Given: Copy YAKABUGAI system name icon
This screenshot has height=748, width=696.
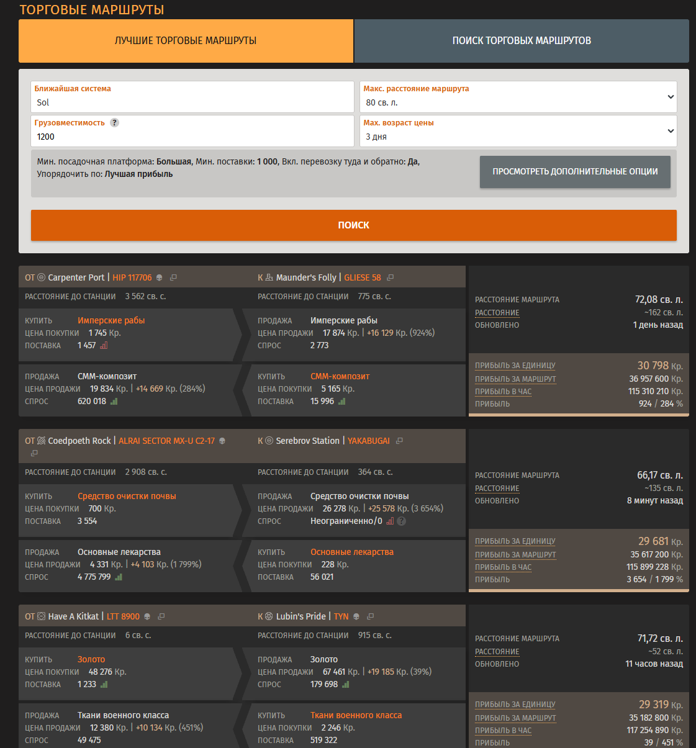Looking at the screenshot, I should [x=399, y=441].
